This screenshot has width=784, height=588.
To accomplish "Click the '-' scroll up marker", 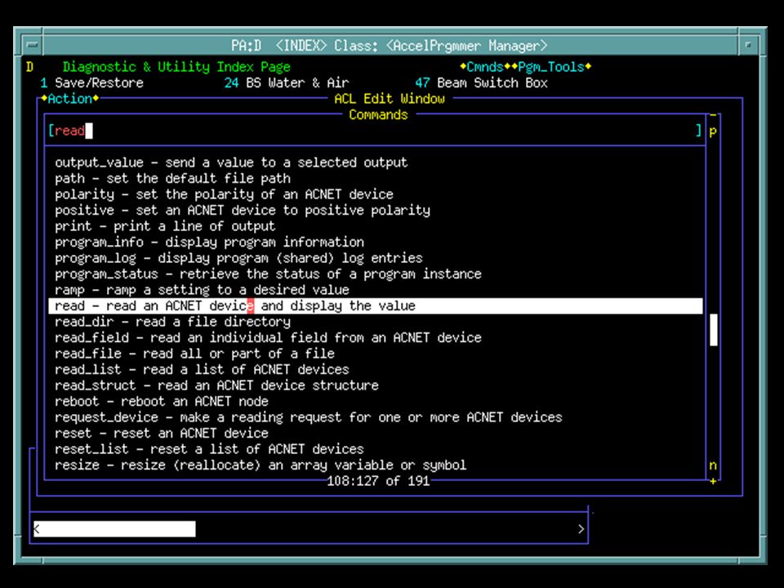I will 713,115.
